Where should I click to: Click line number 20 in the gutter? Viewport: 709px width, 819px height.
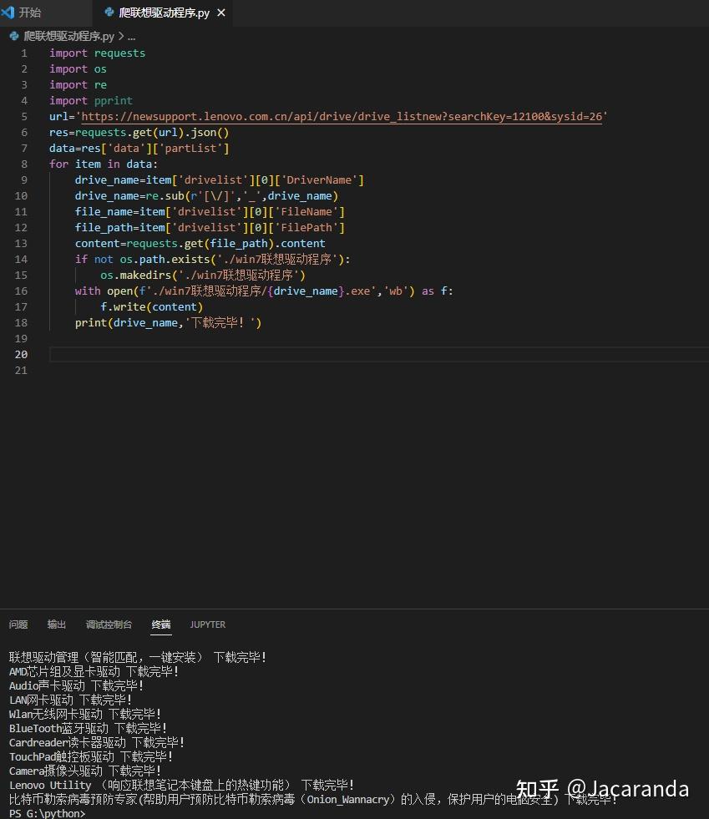coord(21,354)
